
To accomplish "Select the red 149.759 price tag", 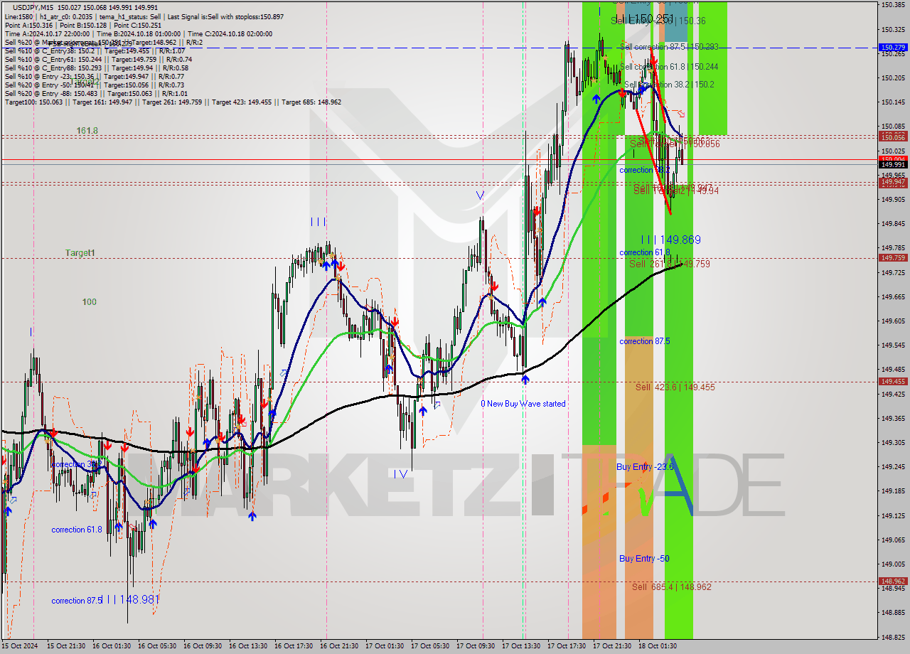I will click(893, 258).
